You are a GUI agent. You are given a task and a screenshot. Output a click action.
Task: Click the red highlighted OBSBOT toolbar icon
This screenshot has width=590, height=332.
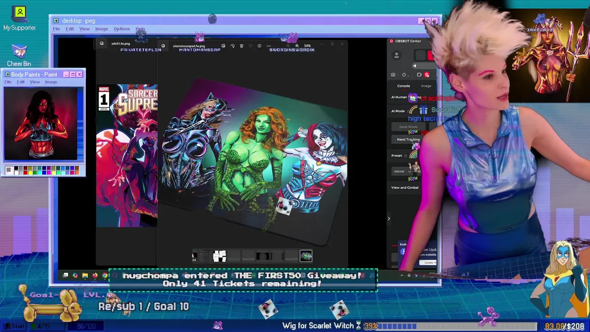tap(427, 75)
